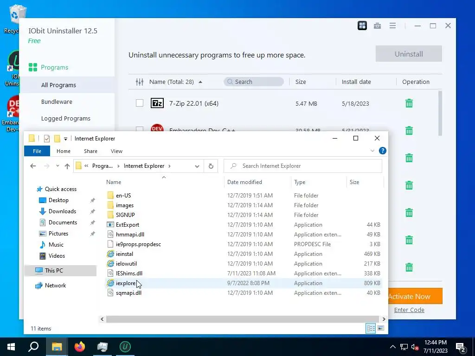Open Share ribbon tab in Explorer
Image resolution: width=475 pixels, height=356 pixels.
click(90, 151)
